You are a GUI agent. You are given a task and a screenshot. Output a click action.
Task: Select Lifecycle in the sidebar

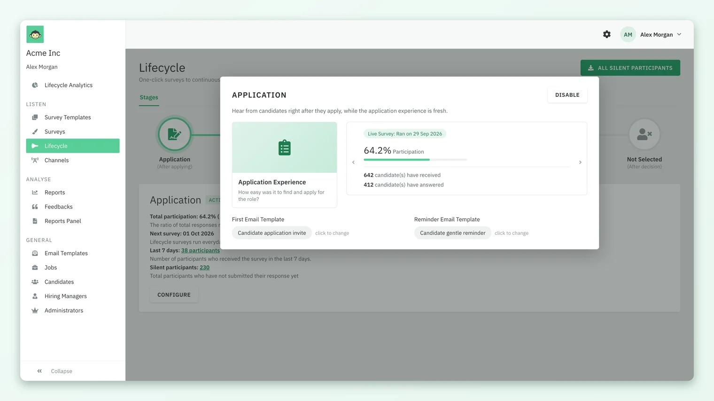73,146
